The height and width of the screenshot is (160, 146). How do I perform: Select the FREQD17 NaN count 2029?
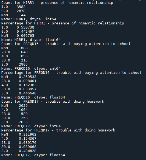click(x=23, y=106)
